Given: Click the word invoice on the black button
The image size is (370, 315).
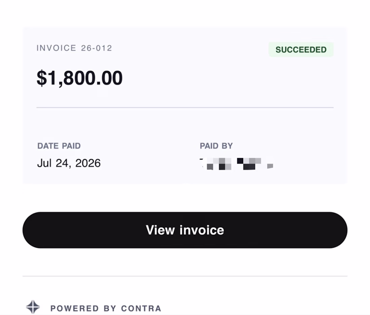Looking at the screenshot, I should coord(202,230).
